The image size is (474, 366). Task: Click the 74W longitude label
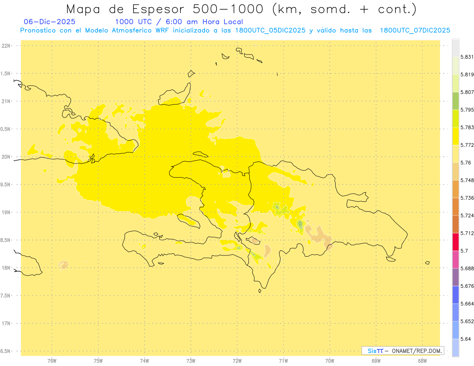[145, 360]
